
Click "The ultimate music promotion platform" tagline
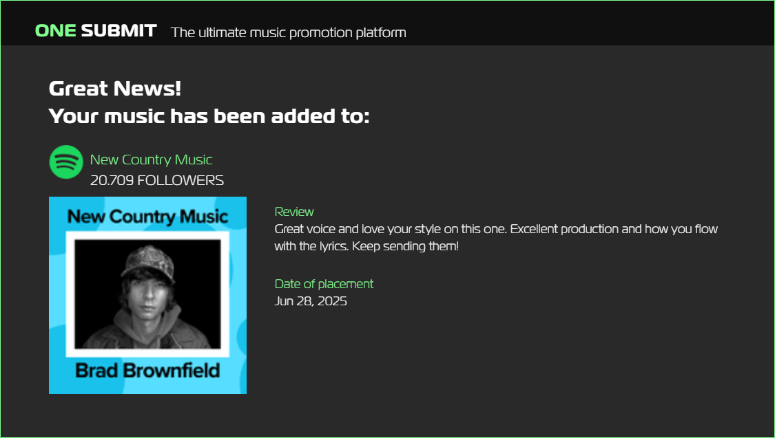[289, 32]
